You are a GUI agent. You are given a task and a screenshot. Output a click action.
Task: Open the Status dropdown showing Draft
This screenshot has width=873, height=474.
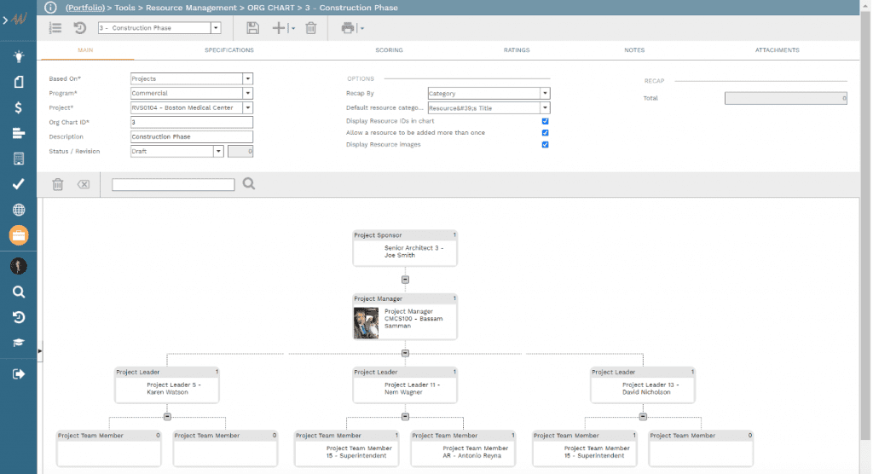coord(218,151)
